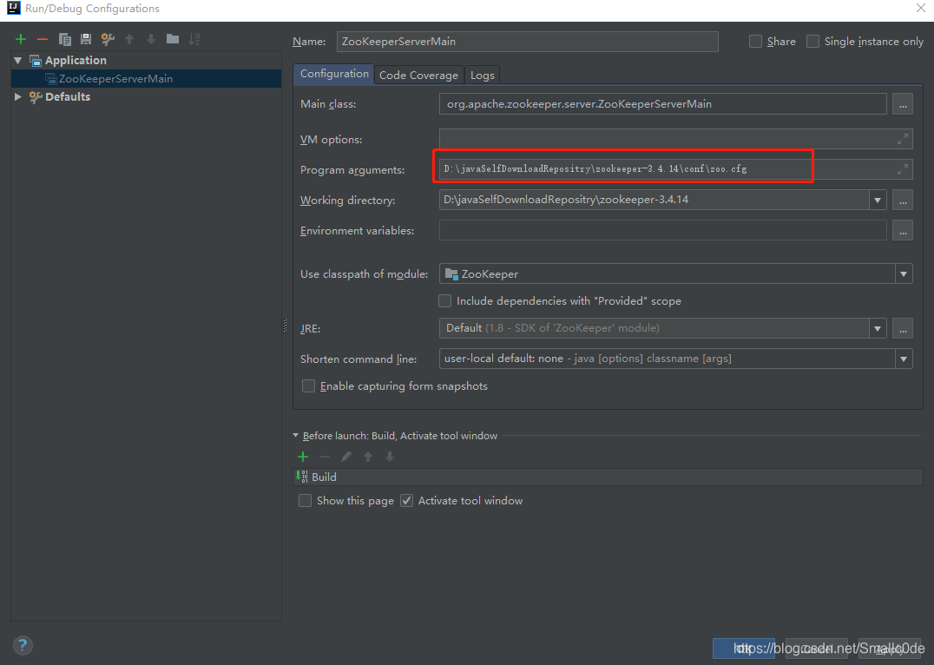
Task: Click the Environment variables input field
Action: [x=662, y=231]
